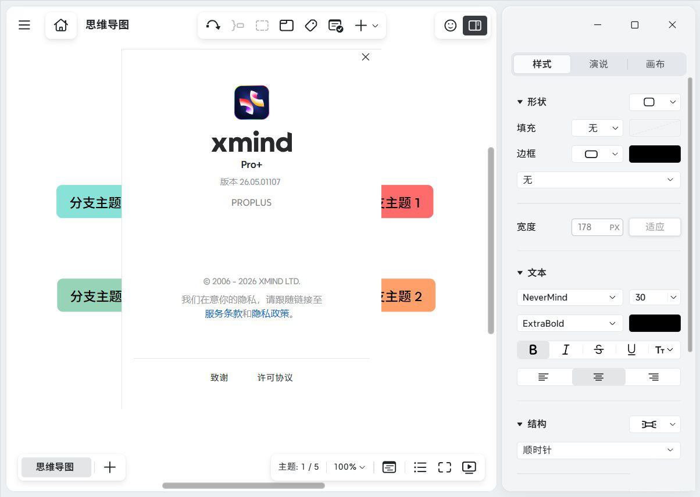Screen dimensions: 700x497
Task: Open the font size 30 dropdown
Action: (x=655, y=297)
